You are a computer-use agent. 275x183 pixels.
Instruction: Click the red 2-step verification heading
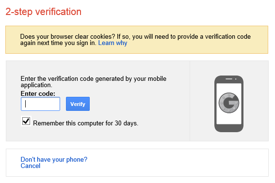[43, 12]
